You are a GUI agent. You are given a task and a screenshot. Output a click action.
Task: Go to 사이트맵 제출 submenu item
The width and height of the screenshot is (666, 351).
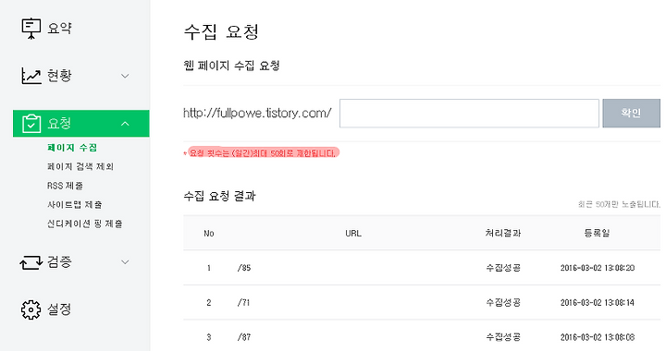click(75, 205)
